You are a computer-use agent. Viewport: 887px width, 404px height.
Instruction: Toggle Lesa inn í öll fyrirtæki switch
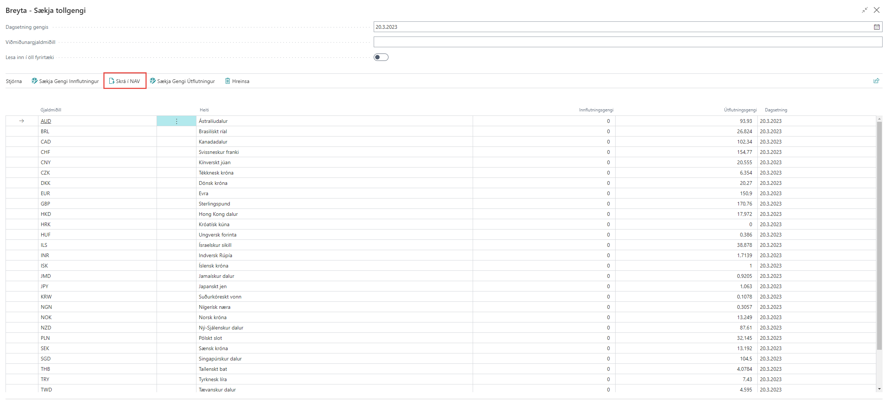[381, 57]
